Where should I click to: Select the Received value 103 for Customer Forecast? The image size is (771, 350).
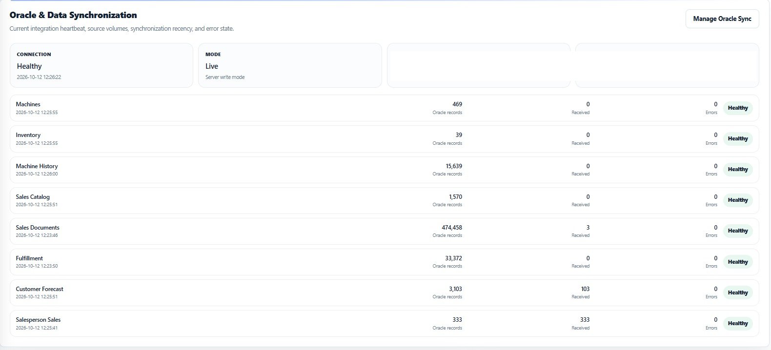pos(585,289)
